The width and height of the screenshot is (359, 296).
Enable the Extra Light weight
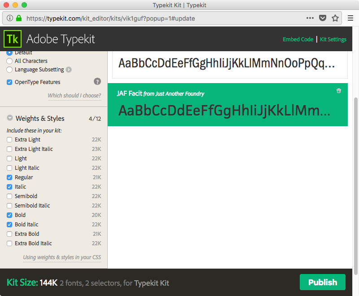point(9,140)
